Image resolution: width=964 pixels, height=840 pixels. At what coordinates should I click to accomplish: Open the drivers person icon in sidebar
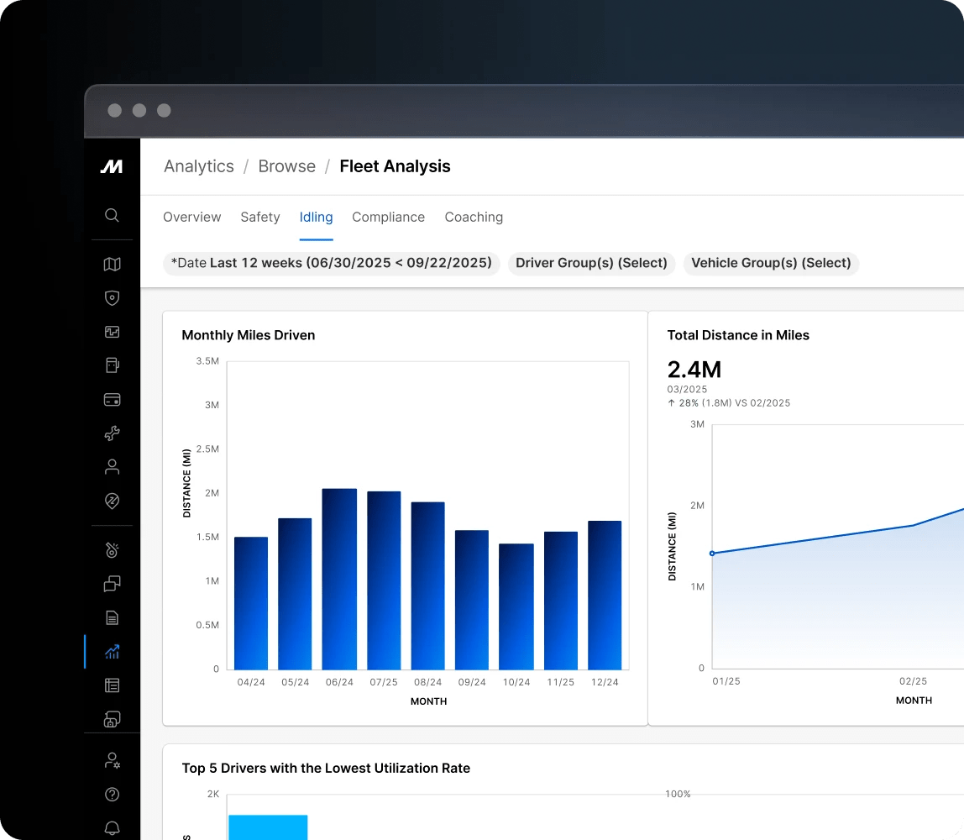[112, 467]
